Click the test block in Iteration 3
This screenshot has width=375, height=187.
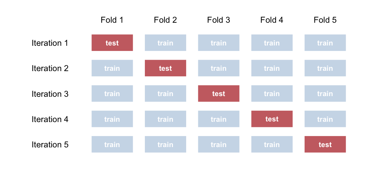pyautogui.click(x=218, y=93)
